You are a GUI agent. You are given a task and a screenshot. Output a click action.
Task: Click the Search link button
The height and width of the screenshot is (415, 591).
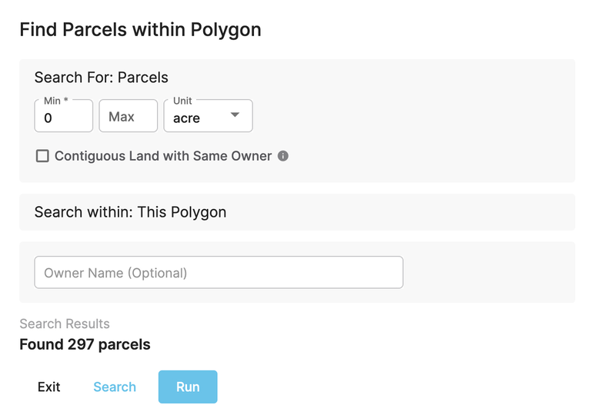(x=115, y=387)
